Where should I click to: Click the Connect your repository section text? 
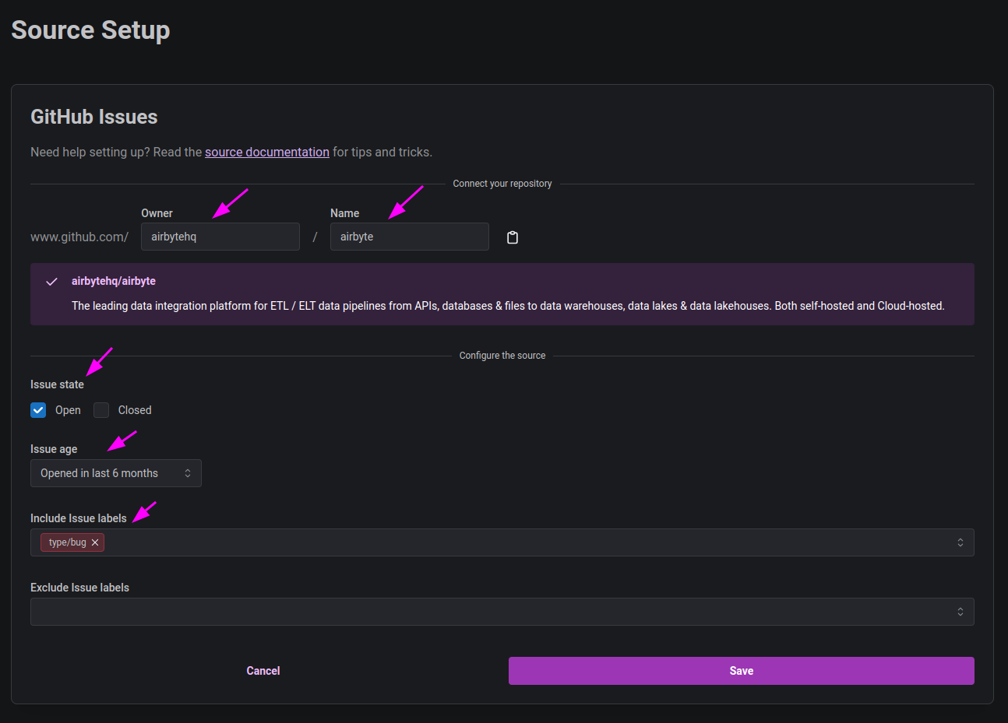pyautogui.click(x=502, y=184)
